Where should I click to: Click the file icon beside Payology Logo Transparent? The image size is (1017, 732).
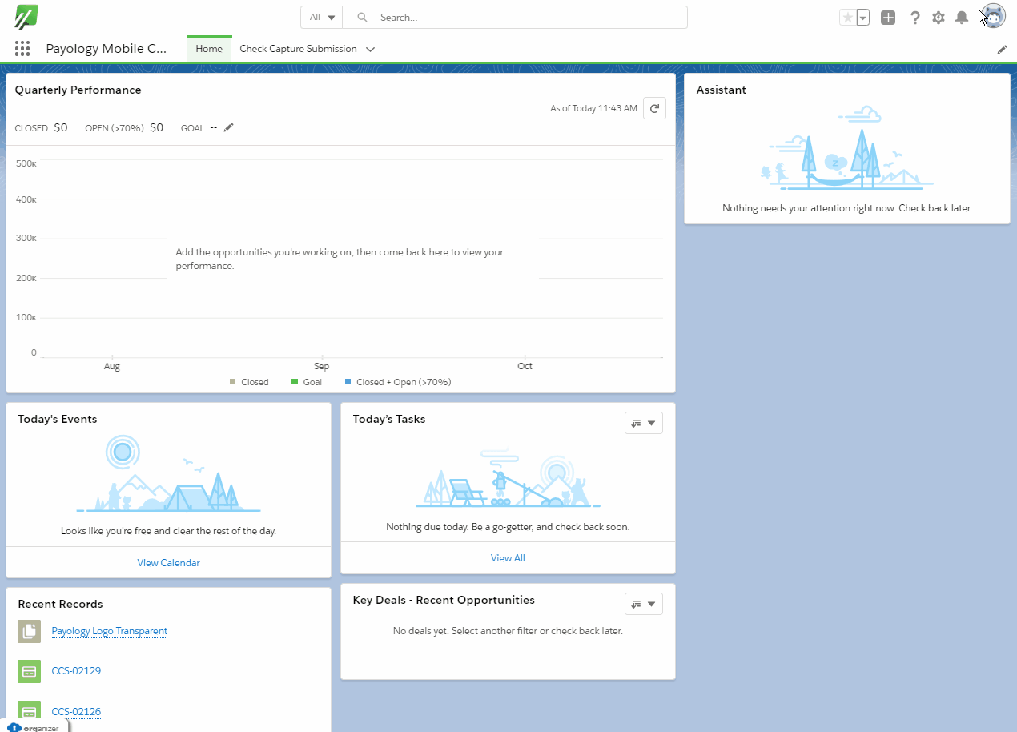(30, 631)
